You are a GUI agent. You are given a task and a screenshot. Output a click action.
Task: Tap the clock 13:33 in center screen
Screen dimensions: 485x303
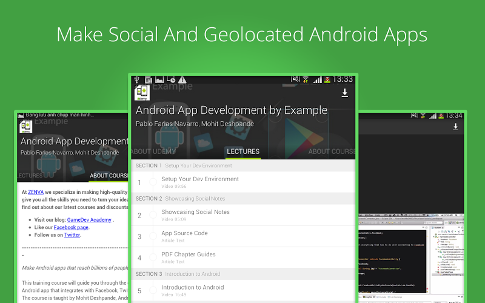coord(343,79)
